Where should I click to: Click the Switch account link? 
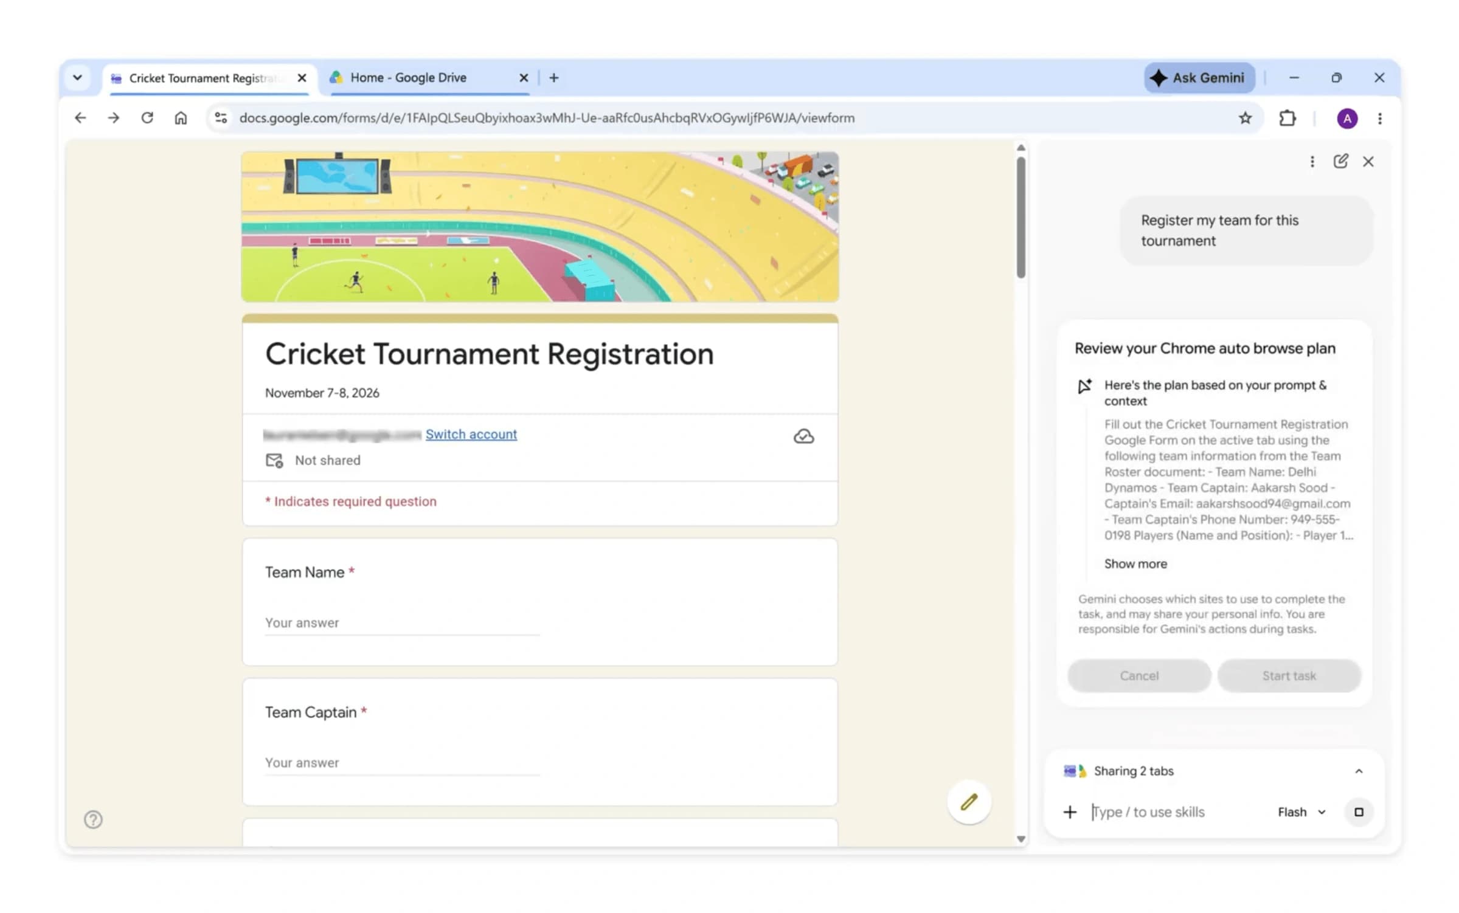471,434
